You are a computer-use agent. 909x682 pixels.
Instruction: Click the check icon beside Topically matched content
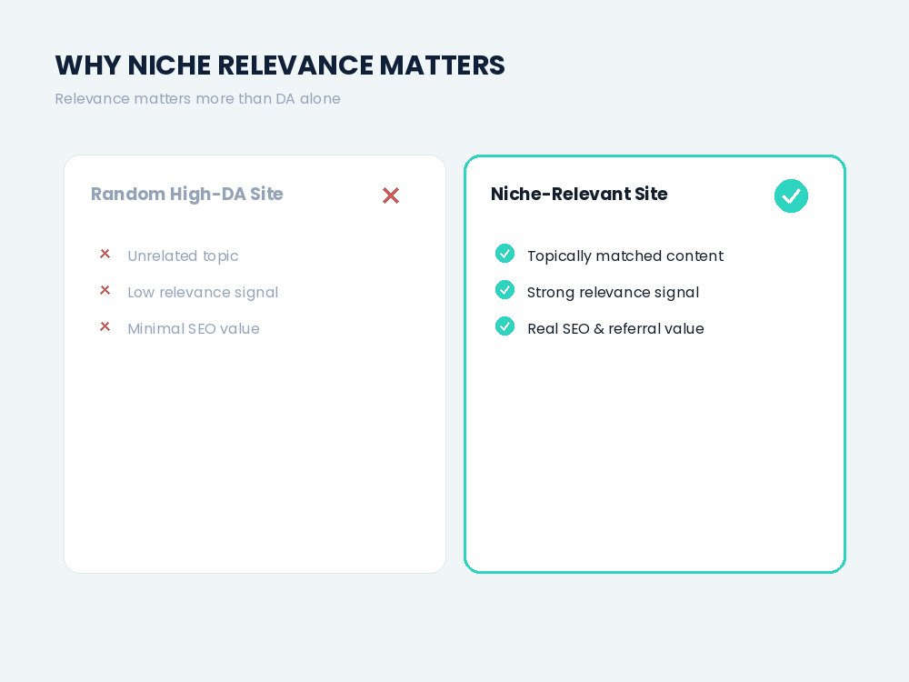[x=504, y=254]
